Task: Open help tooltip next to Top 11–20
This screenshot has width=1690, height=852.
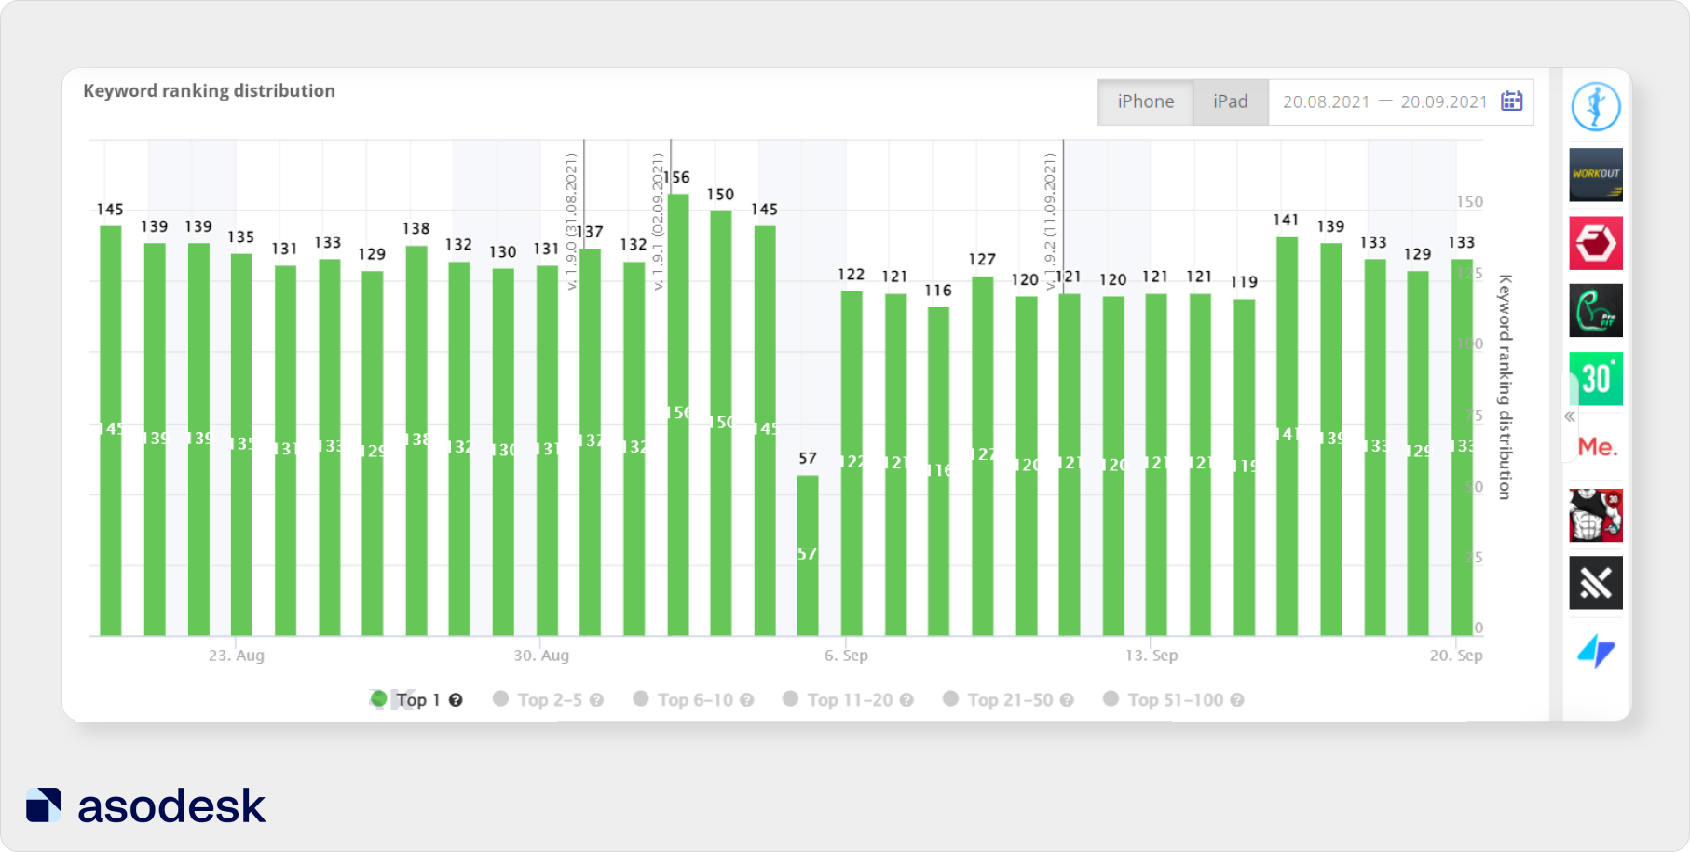Action: point(906,700)
